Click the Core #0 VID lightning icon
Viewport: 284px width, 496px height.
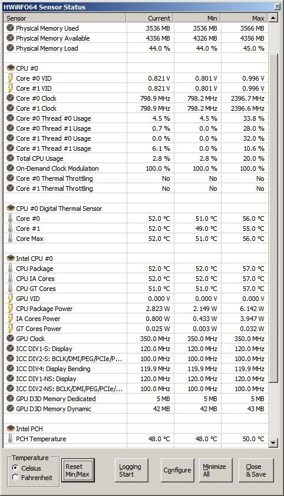[11, 78]
